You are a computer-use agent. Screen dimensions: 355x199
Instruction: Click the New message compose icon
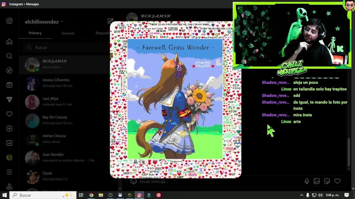110,21
